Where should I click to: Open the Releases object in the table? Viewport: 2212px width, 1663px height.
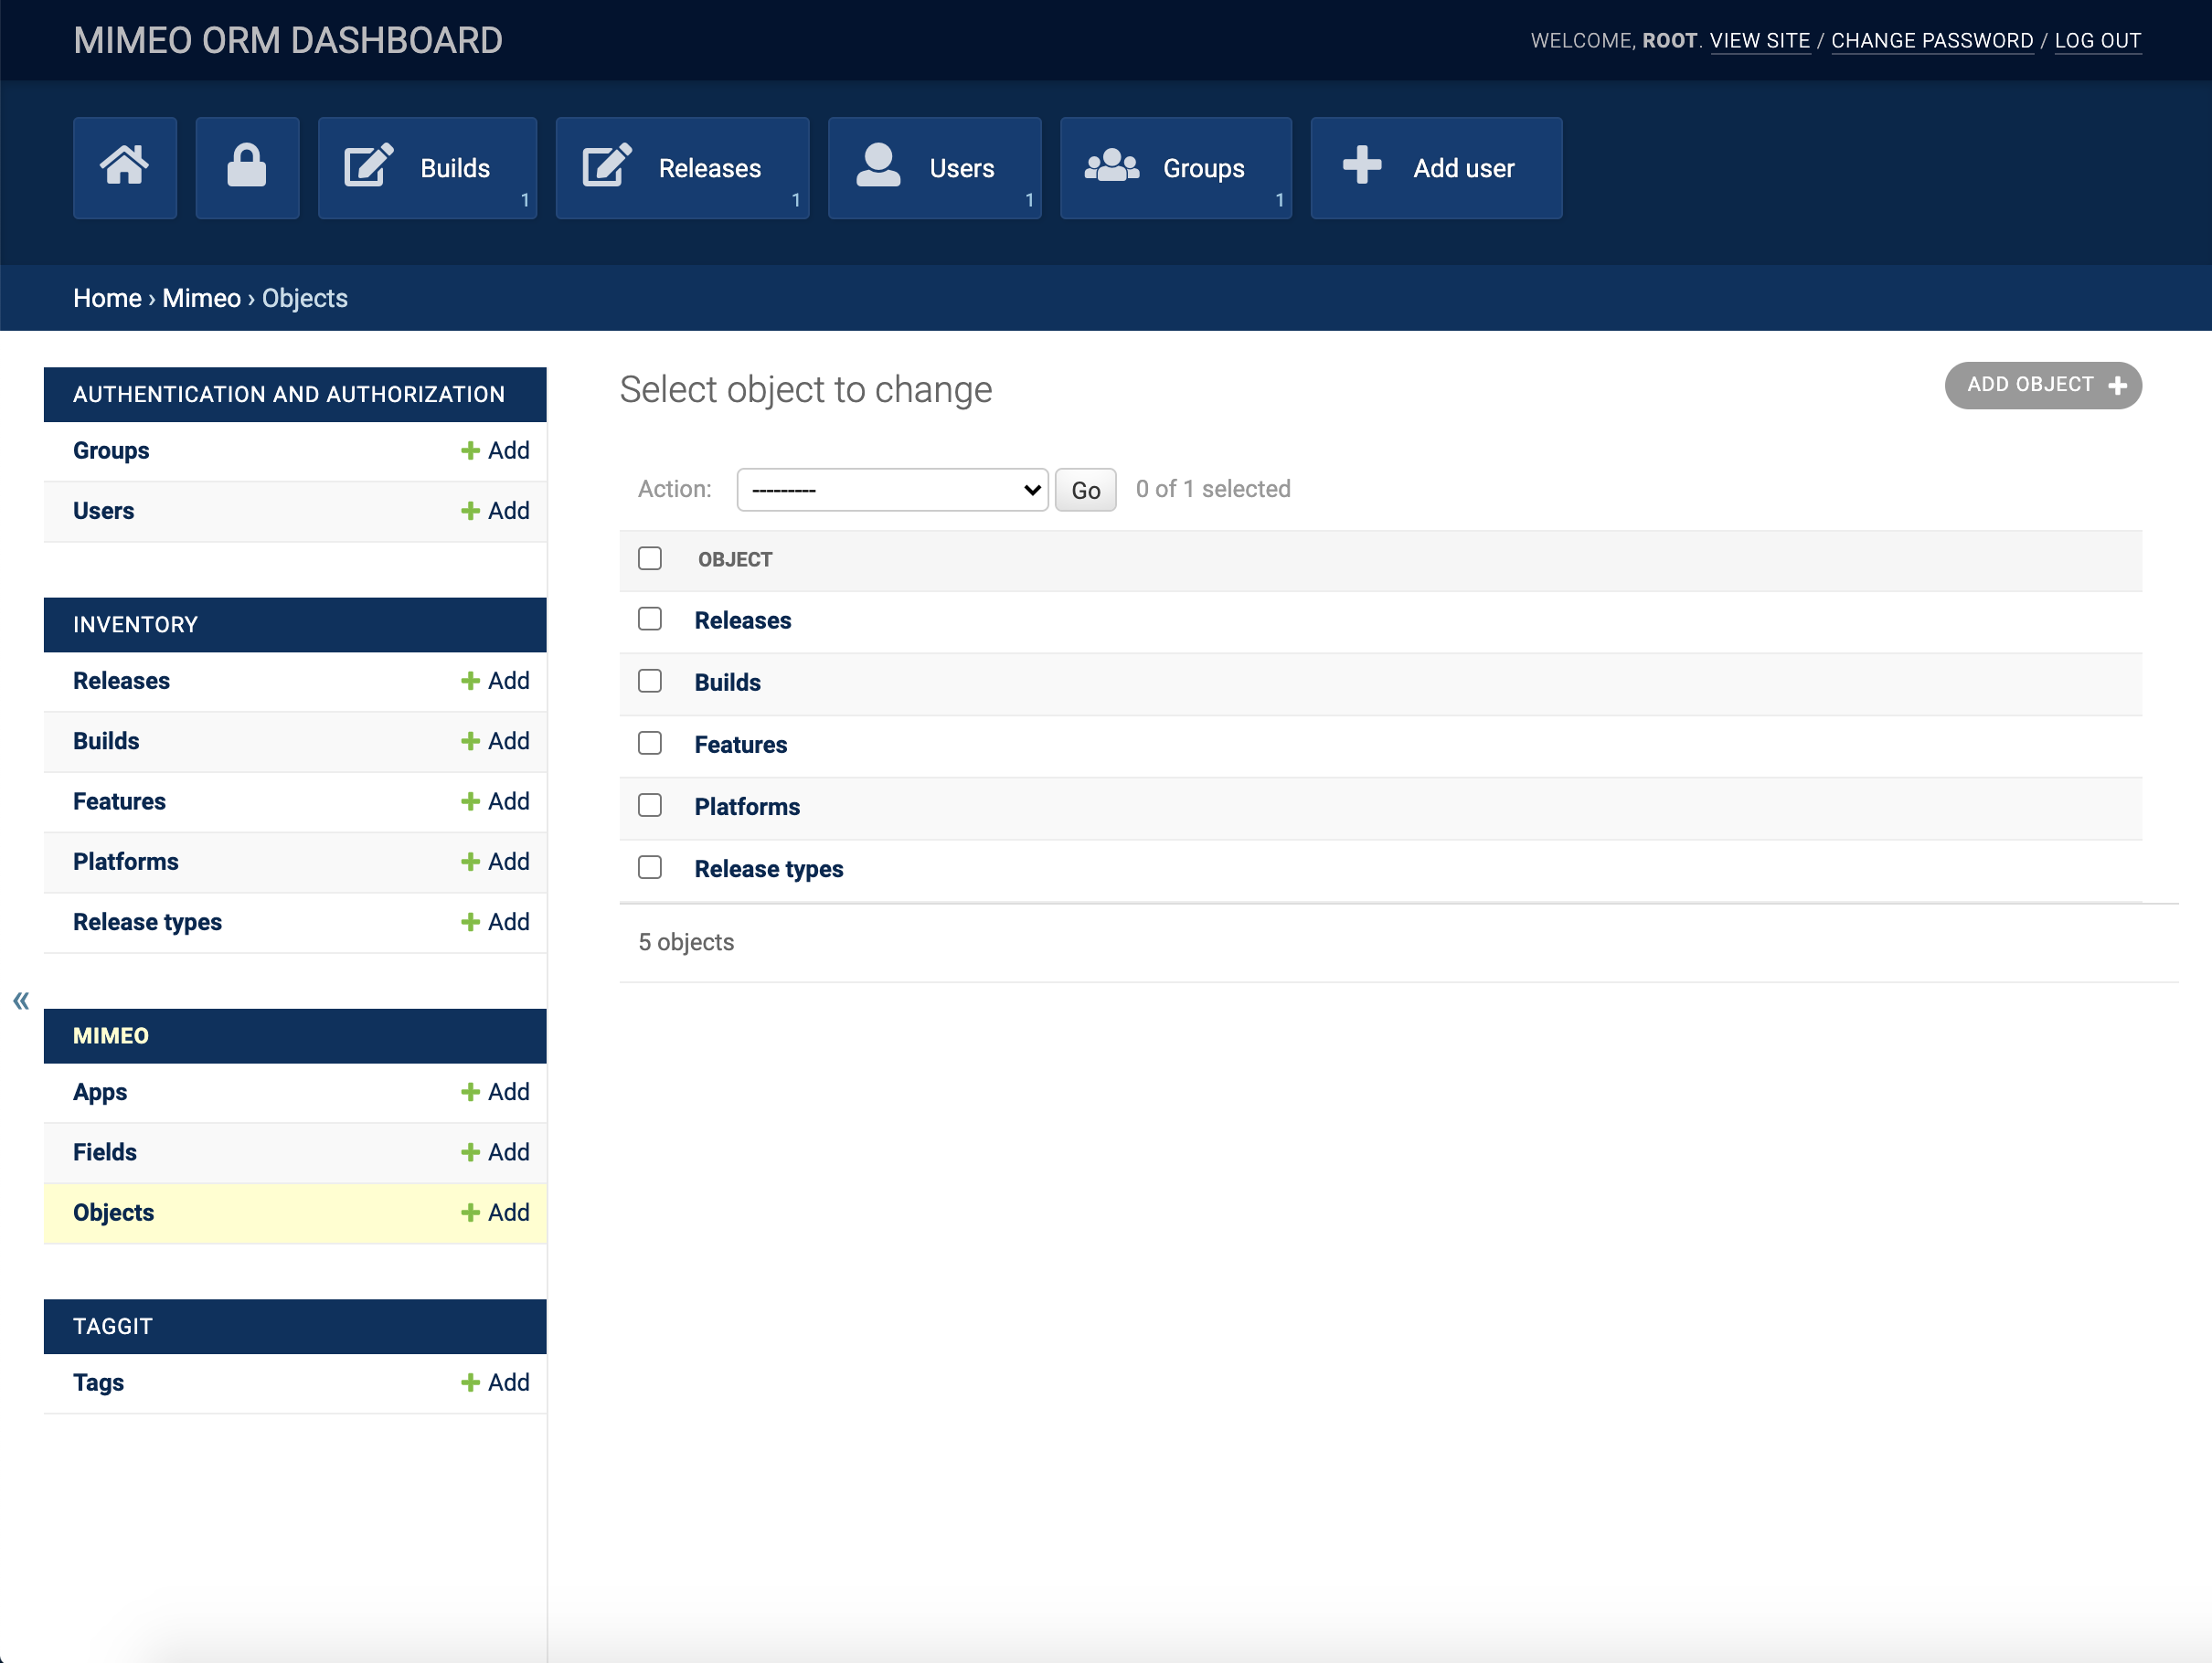(743, 620)
